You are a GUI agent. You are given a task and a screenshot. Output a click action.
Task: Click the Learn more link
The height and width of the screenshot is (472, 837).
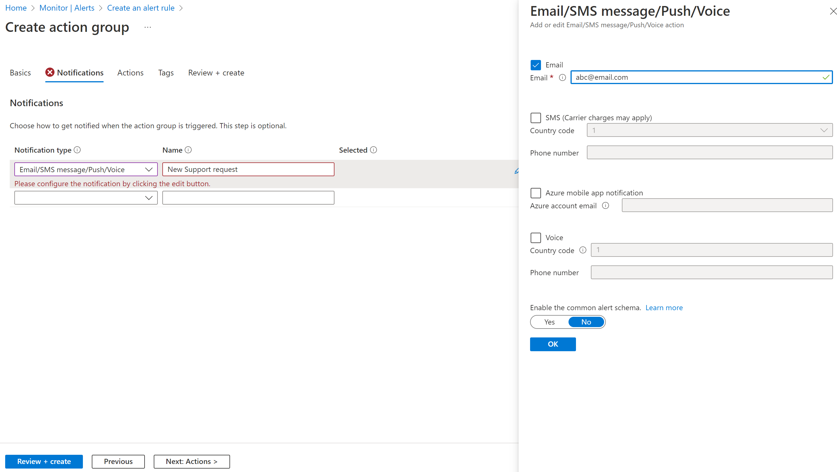(x=664, y=308)
